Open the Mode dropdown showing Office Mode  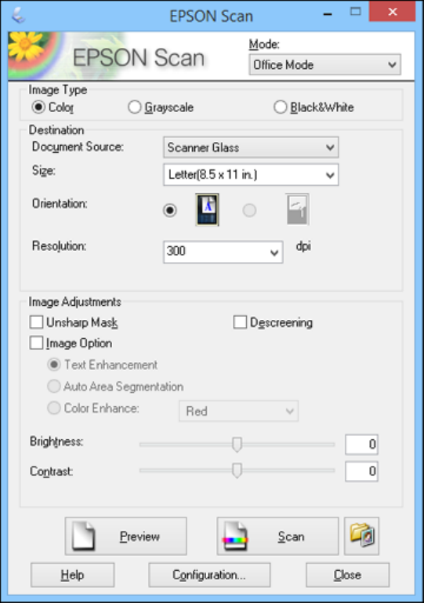pyautogui.click(x=324, y=64)
